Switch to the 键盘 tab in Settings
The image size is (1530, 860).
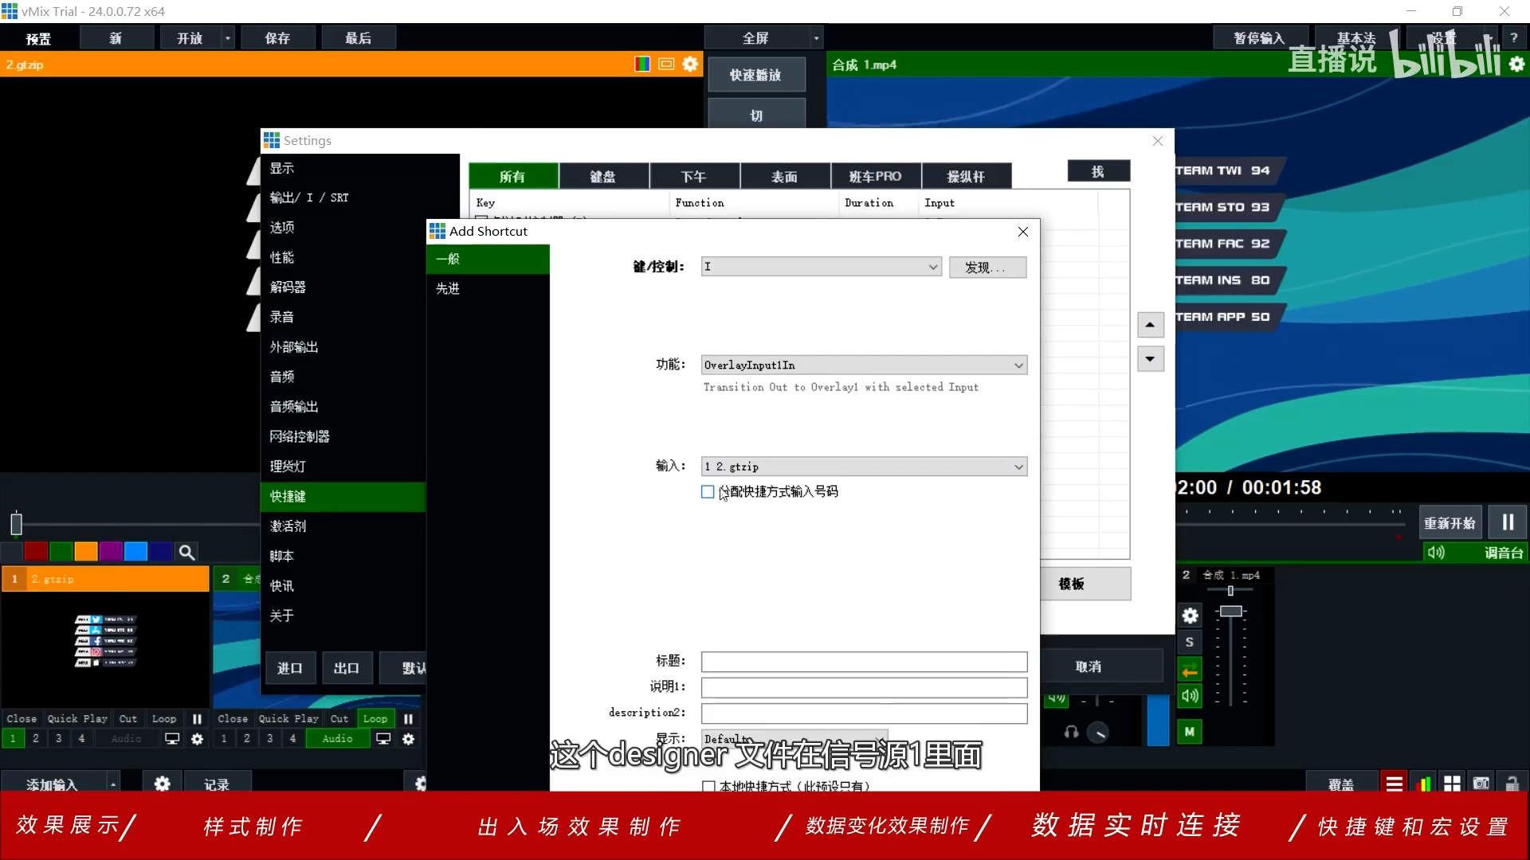click(x=604, y=176)
